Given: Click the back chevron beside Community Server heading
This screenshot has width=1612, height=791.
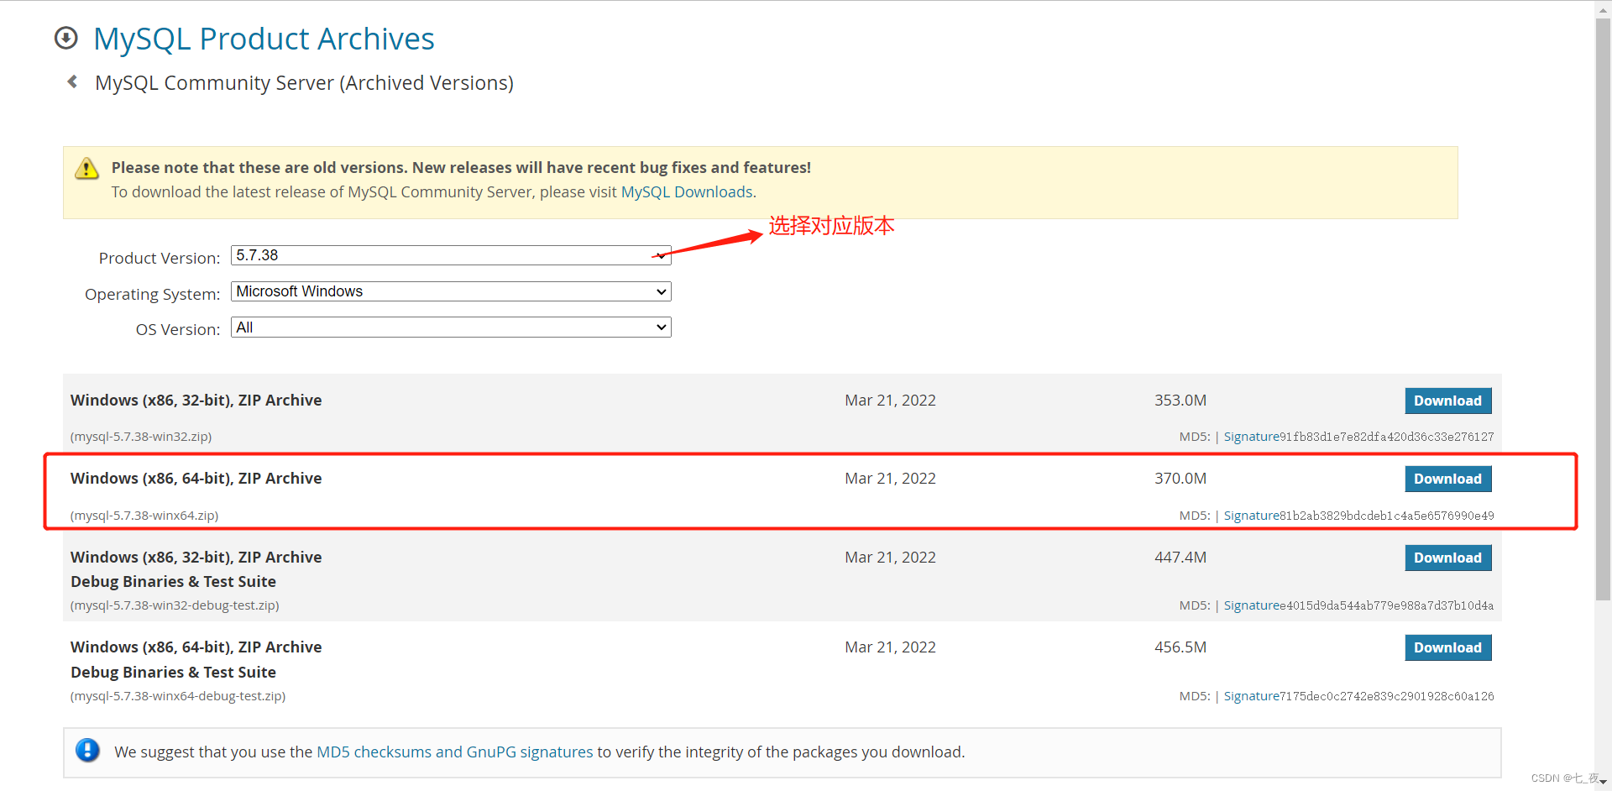Looking at the screenshot, I should [x=72, y=81].
